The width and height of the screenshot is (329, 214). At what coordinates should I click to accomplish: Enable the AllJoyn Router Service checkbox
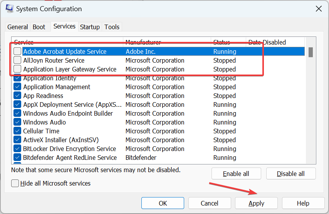point(17,60)
